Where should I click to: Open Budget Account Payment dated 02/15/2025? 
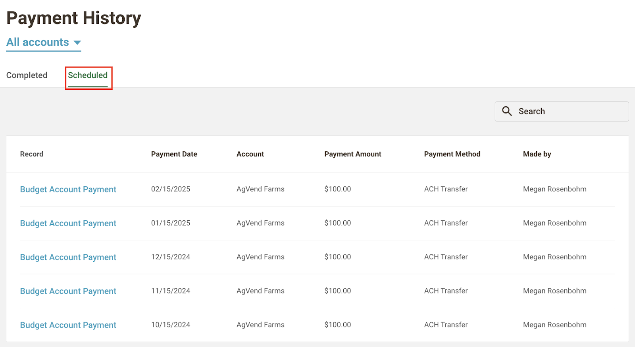[68, 189]
